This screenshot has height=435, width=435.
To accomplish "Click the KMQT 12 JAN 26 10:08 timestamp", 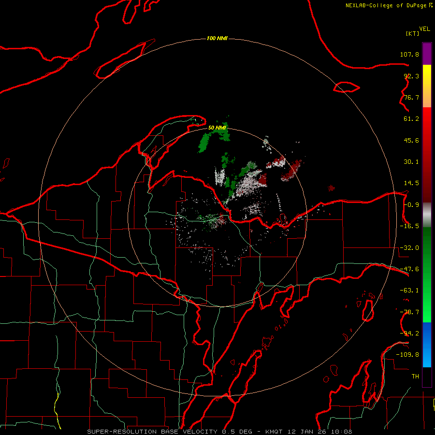I will pos(309,432).
